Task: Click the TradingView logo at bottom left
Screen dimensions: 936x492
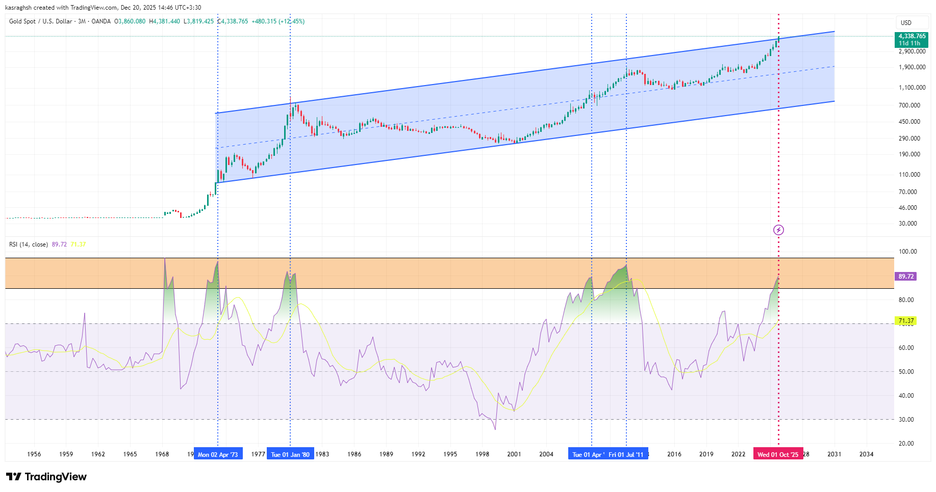Action: click(x=46, y=477)
